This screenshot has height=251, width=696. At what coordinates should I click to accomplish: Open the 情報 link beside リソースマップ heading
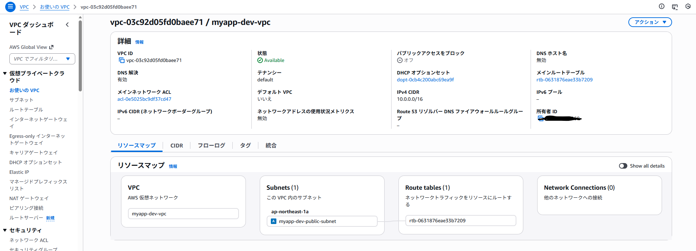(x=173, y=167)
